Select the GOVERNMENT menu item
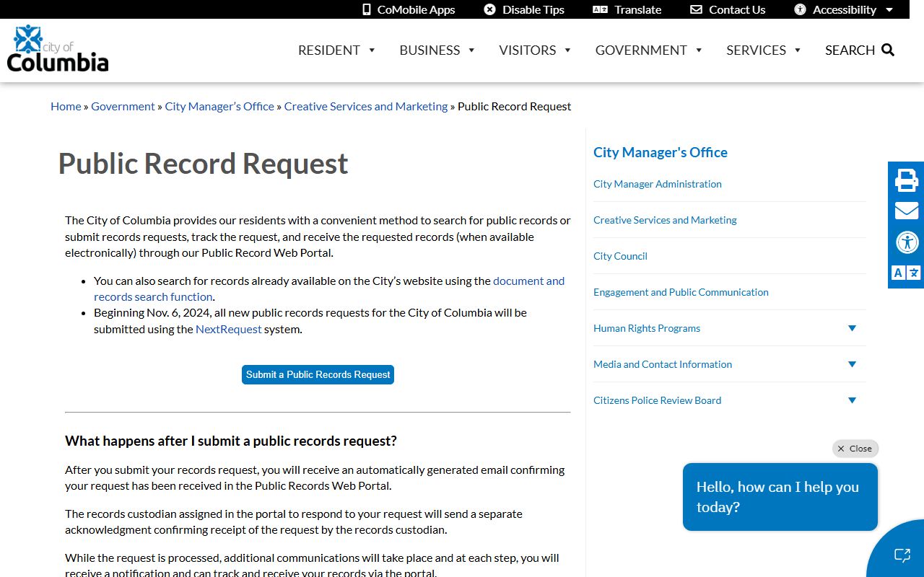 point(641,50)
